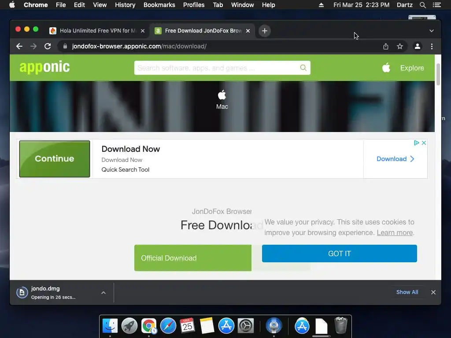This screenshot has height=338, width=451.
Task: Open the Apple menu
Action: (12, 4)
